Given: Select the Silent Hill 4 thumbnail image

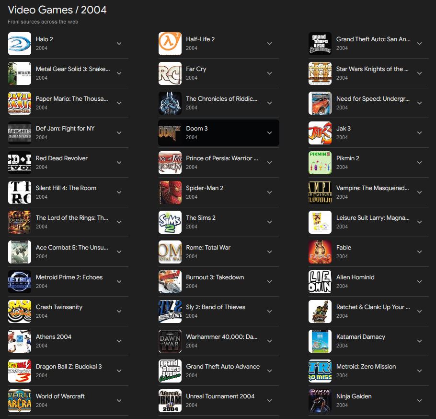Looking at the screenshot, I should pos(20,192).
